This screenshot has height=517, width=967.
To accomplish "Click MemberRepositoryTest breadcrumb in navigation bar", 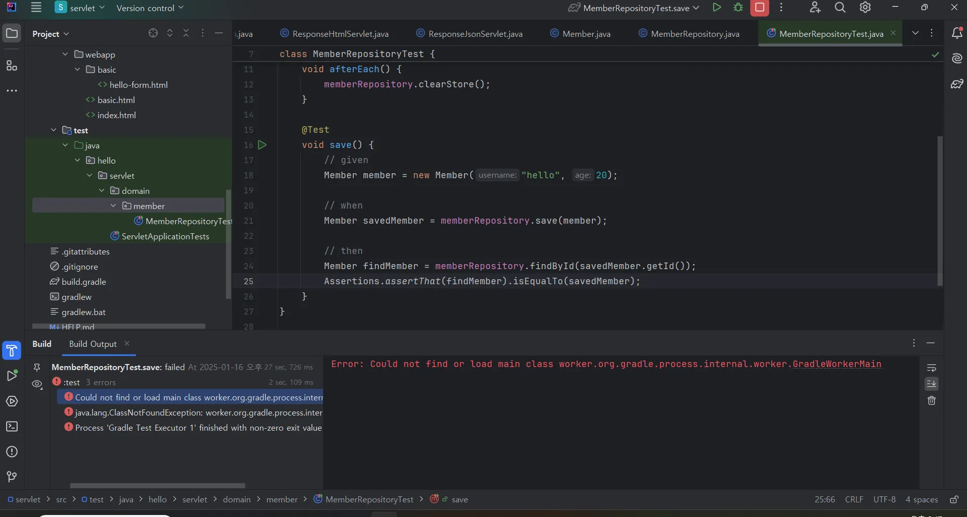I will pos(363,499).
